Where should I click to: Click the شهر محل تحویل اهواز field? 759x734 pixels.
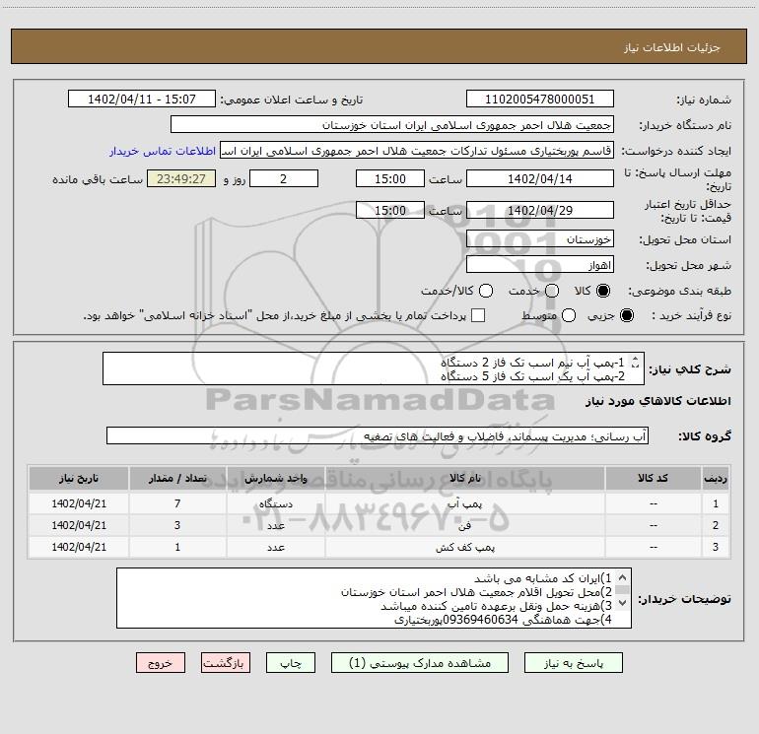[x=540, y=265]
